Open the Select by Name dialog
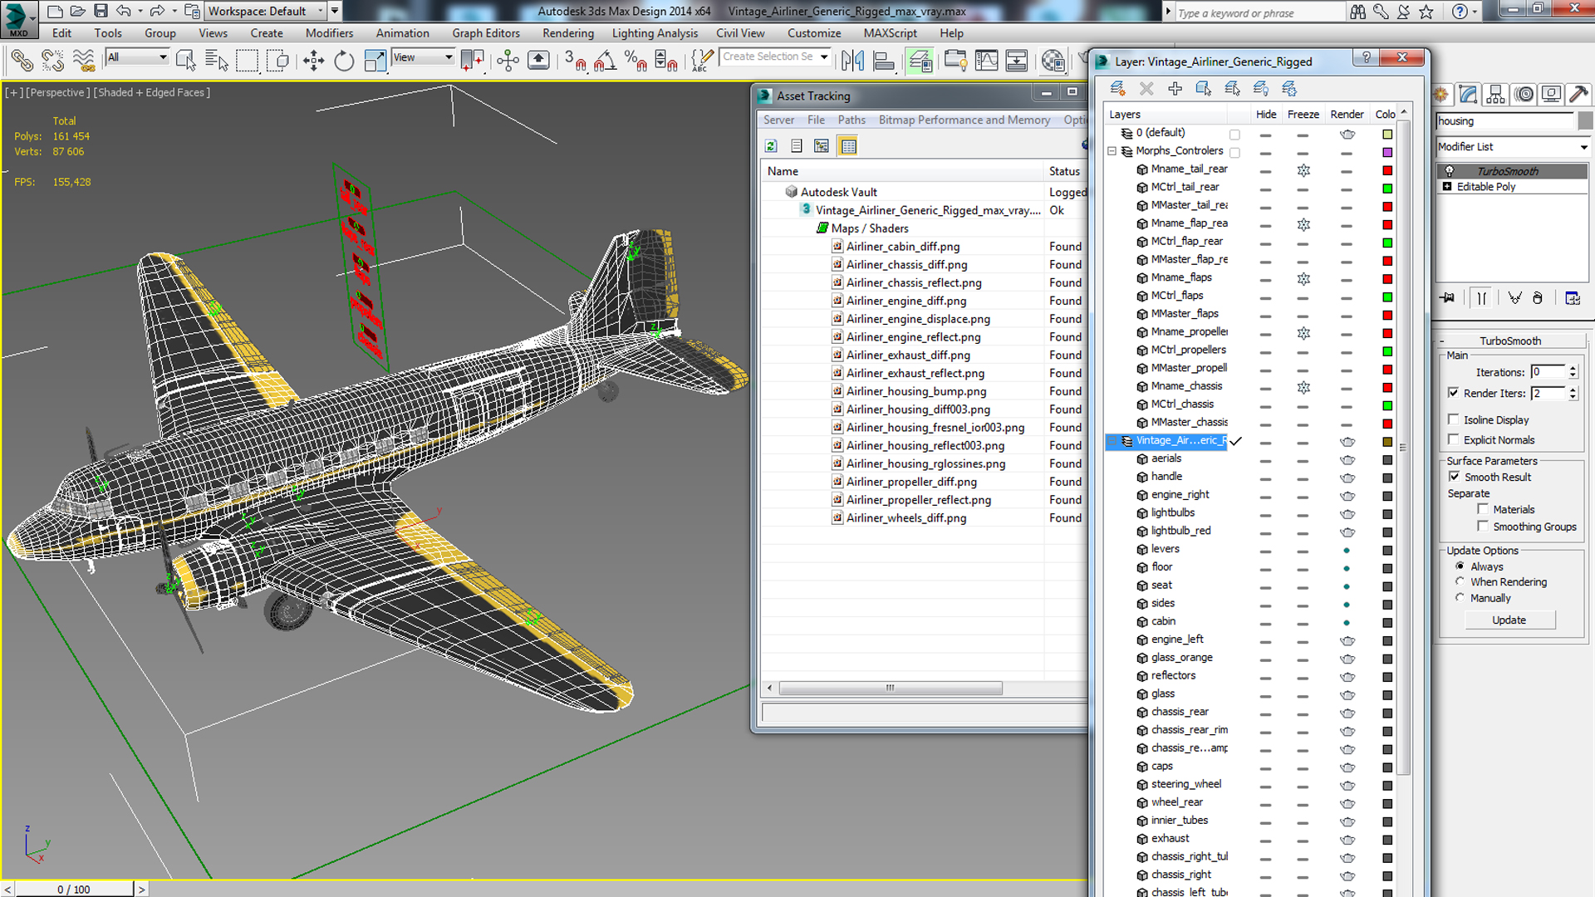The height and width of the screenshot is (897, 1595). click(217, 61)
